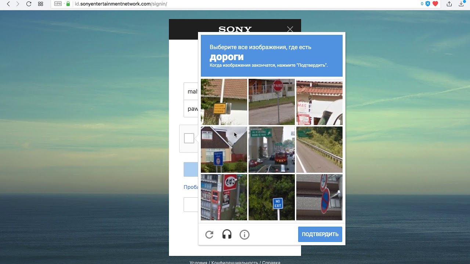
Task: Open the ad blocker shield icon
Action: click(x=428, y=4)
